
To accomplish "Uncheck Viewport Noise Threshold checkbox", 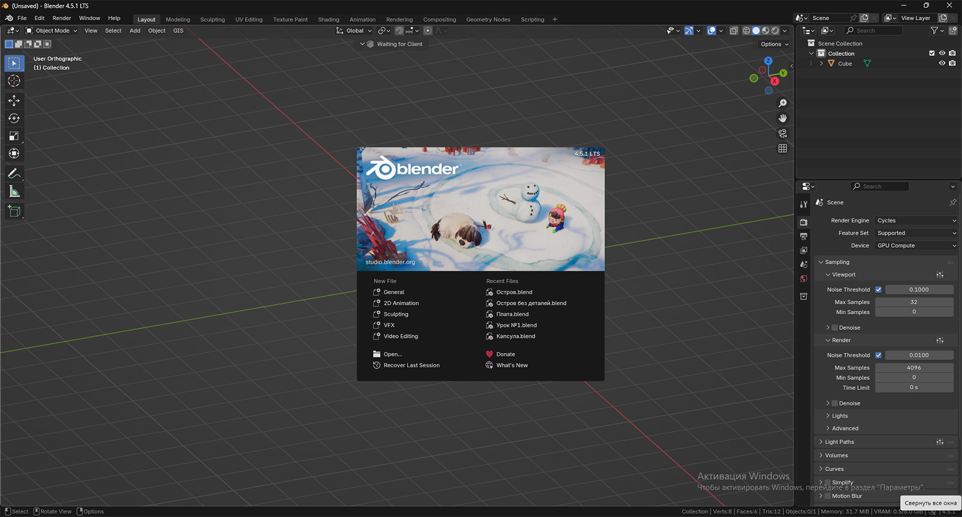I will point(878,290).
